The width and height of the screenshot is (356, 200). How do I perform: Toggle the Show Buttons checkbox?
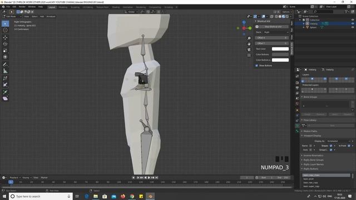coord(257,66)
